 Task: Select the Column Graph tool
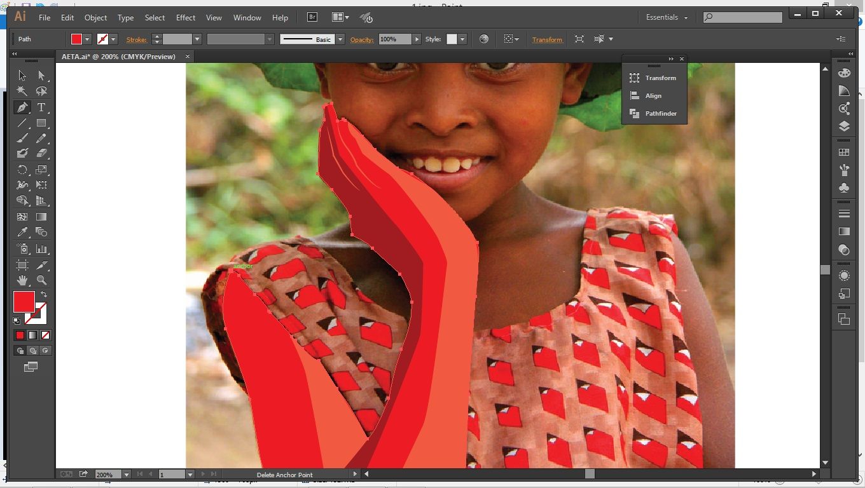[x=41, y=248]
